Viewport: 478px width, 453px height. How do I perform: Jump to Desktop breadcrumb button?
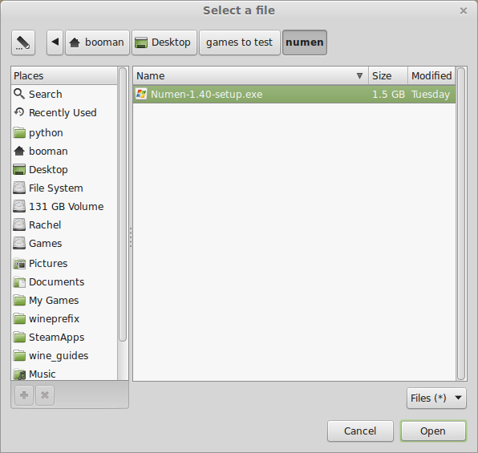[x=164, y=42]
